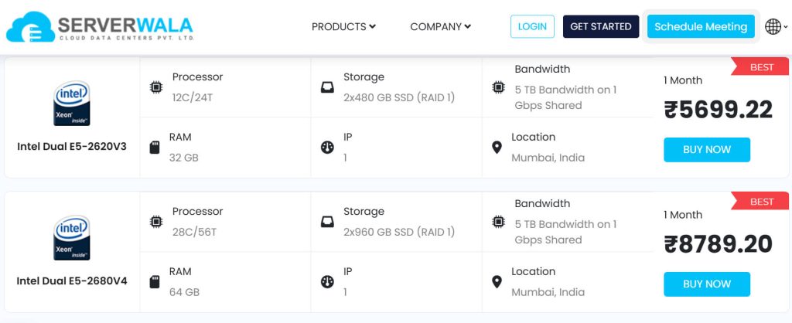
Task: Click IP gauge icon in E5-2620V3 card
Action: [x=327, y=148]
